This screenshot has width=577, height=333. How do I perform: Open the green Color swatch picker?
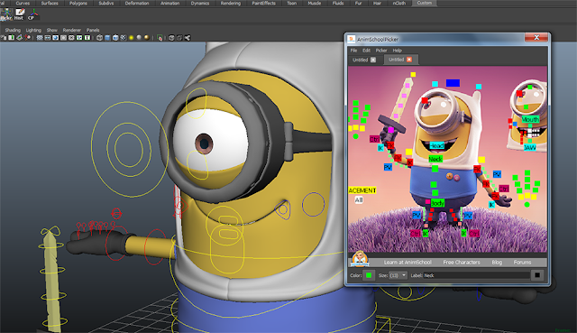(x=369, y=275)
